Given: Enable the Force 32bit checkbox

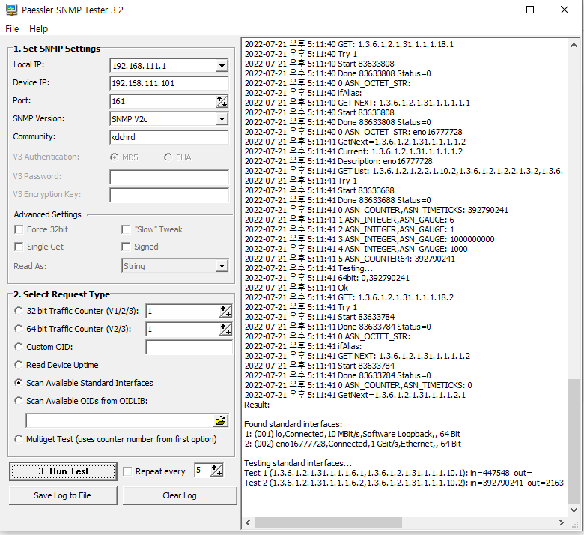Looking at the screenshot, I should 19,229.
